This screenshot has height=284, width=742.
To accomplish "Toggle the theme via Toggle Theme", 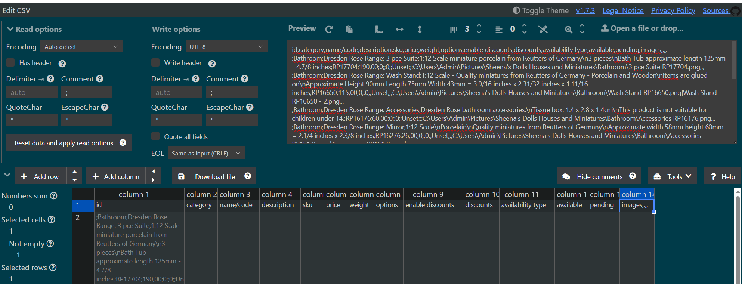I will click(x=541, y=10).
